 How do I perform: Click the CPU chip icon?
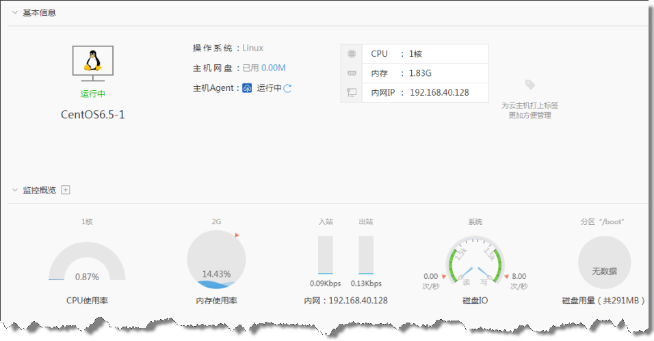click(352, 54)
